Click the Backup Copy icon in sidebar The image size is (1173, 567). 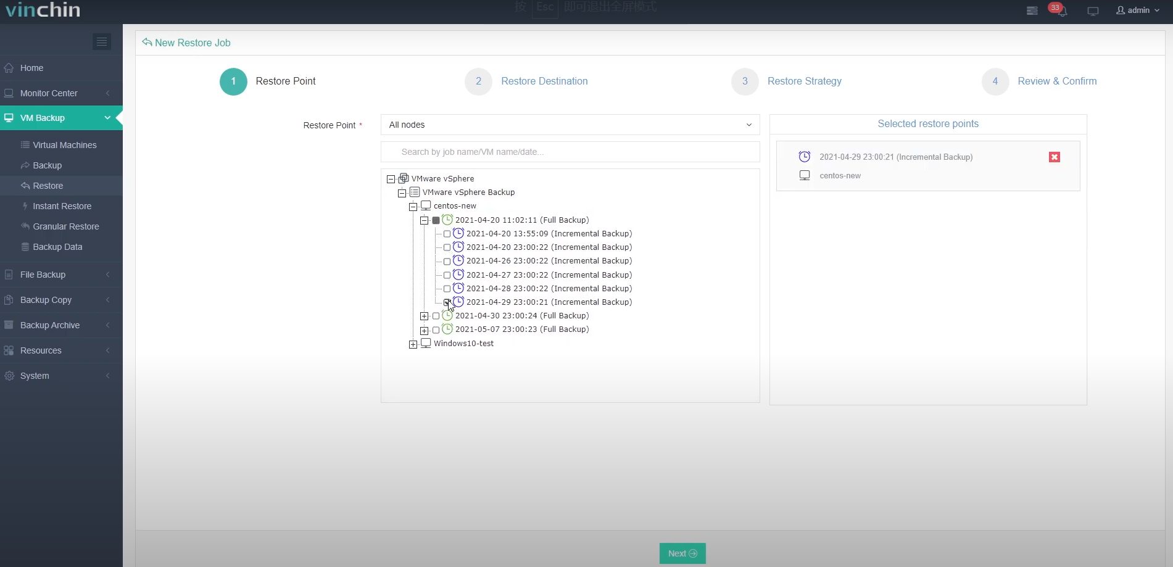(9, 300)
